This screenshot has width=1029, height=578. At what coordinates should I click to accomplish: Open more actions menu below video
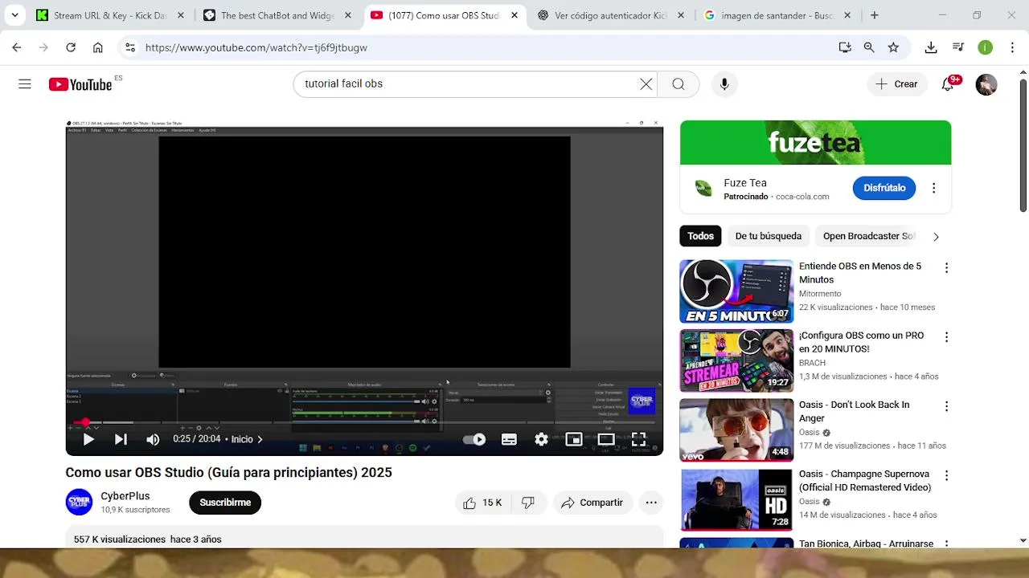click(x=651, y=503)
